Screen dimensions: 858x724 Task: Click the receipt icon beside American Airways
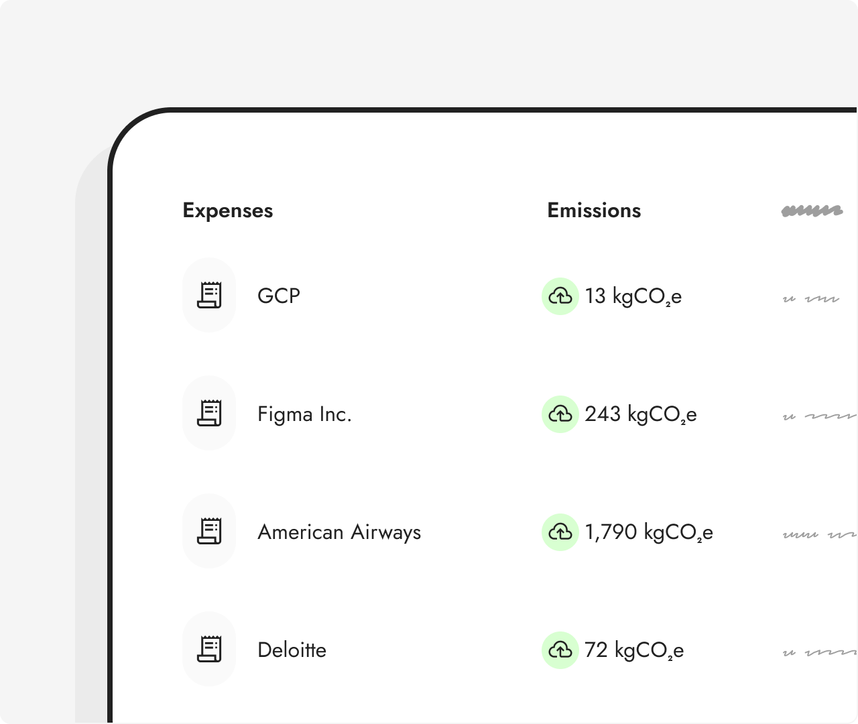tap(209, 531)
